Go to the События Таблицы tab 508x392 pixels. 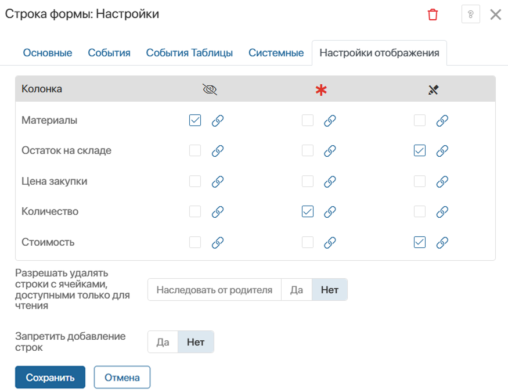pyautogui.click(x=189, y=53)
